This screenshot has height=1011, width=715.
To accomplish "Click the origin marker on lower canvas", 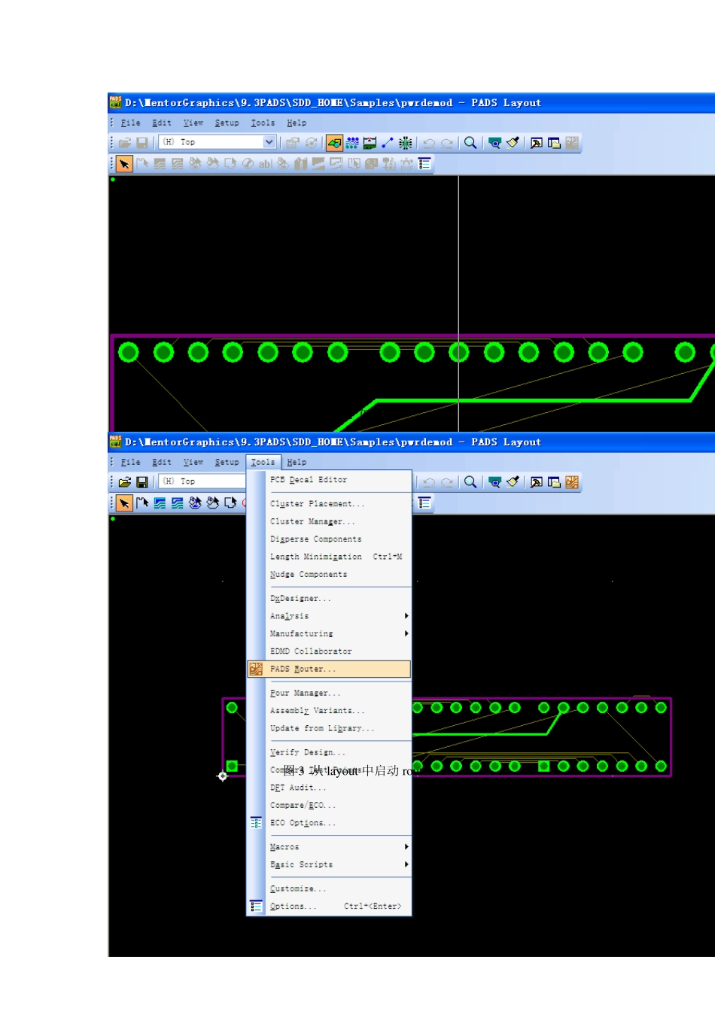I will (223, 776).
